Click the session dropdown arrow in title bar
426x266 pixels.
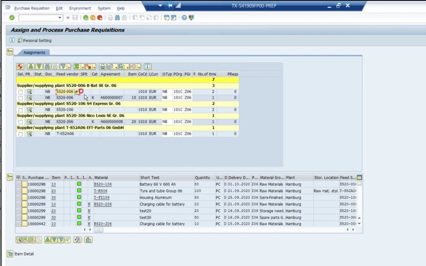tap(160, 6)
